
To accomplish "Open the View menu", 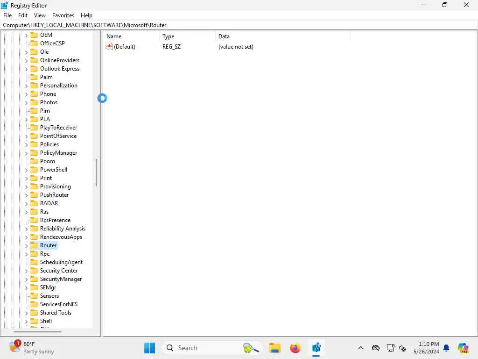I will coord(40,15).
